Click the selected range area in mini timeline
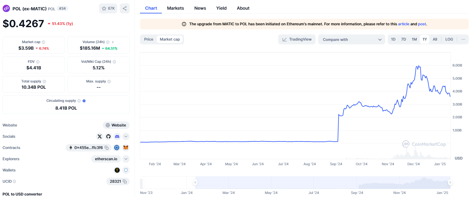The width and height of the screenshot is (469, 198). point(323,182)
